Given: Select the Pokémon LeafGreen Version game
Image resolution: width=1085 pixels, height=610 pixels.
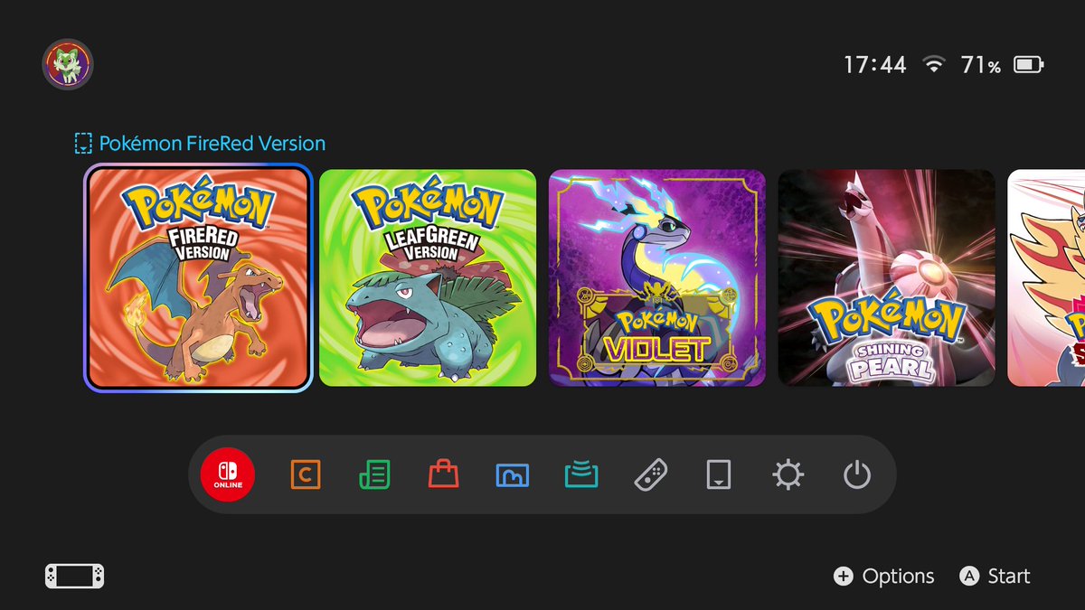Looking at the screenshot, I should tap(428, 278).
